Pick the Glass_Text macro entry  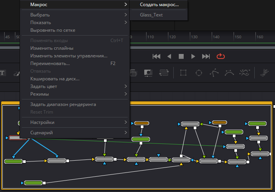click(151, 15)
